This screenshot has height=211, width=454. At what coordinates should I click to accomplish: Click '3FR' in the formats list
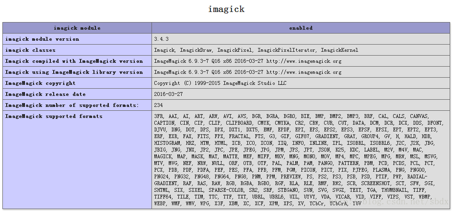point(158,117)
